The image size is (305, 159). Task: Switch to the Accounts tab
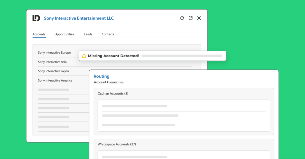click(x=39, y=34)
